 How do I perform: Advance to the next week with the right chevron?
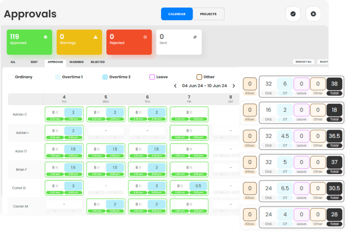click(x=233, y=86)
